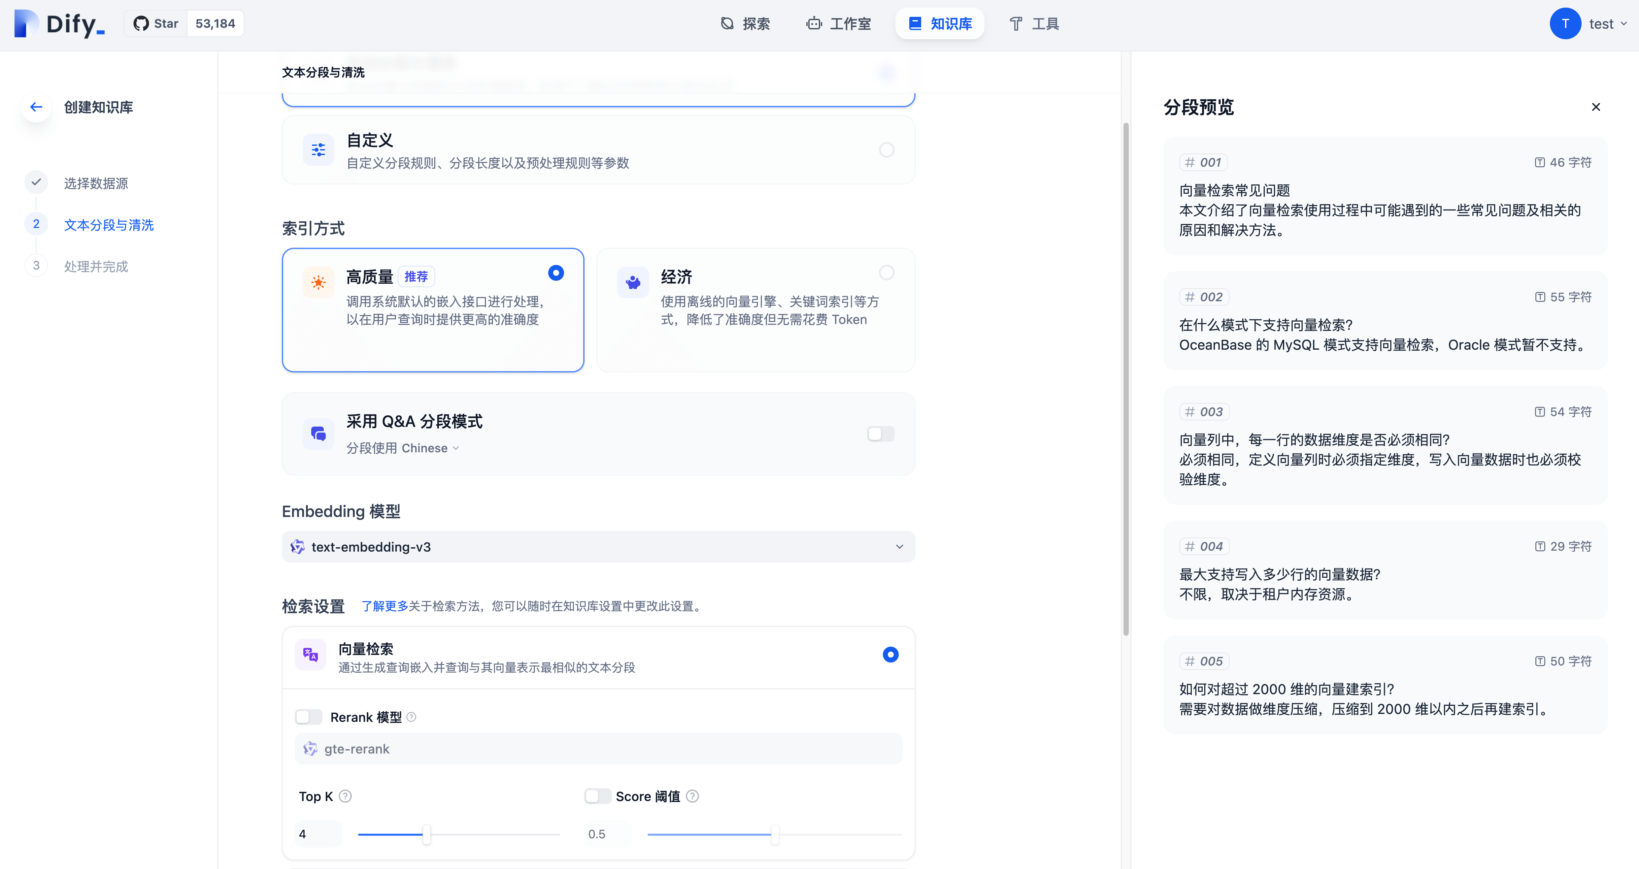
Task: Click the Dify logo
Action: click(59, 23)
